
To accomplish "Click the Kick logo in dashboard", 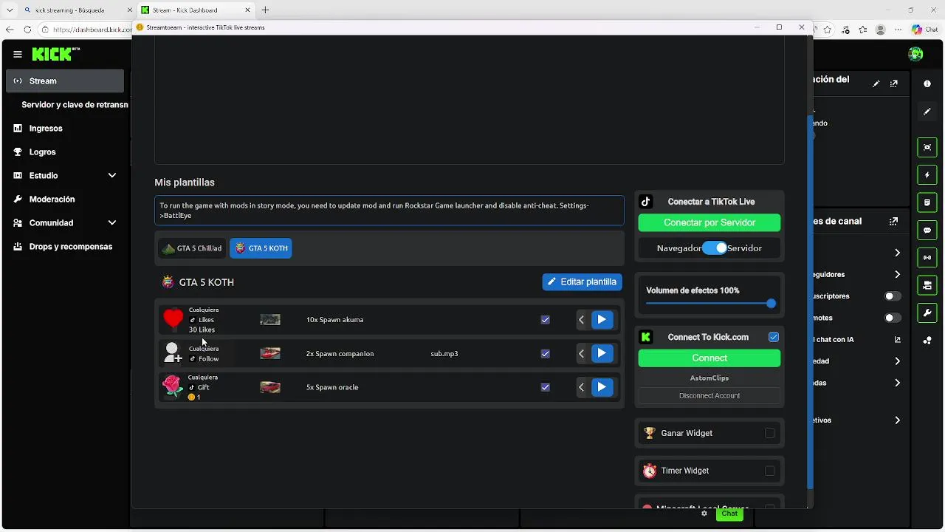I will tap(55, 54).
